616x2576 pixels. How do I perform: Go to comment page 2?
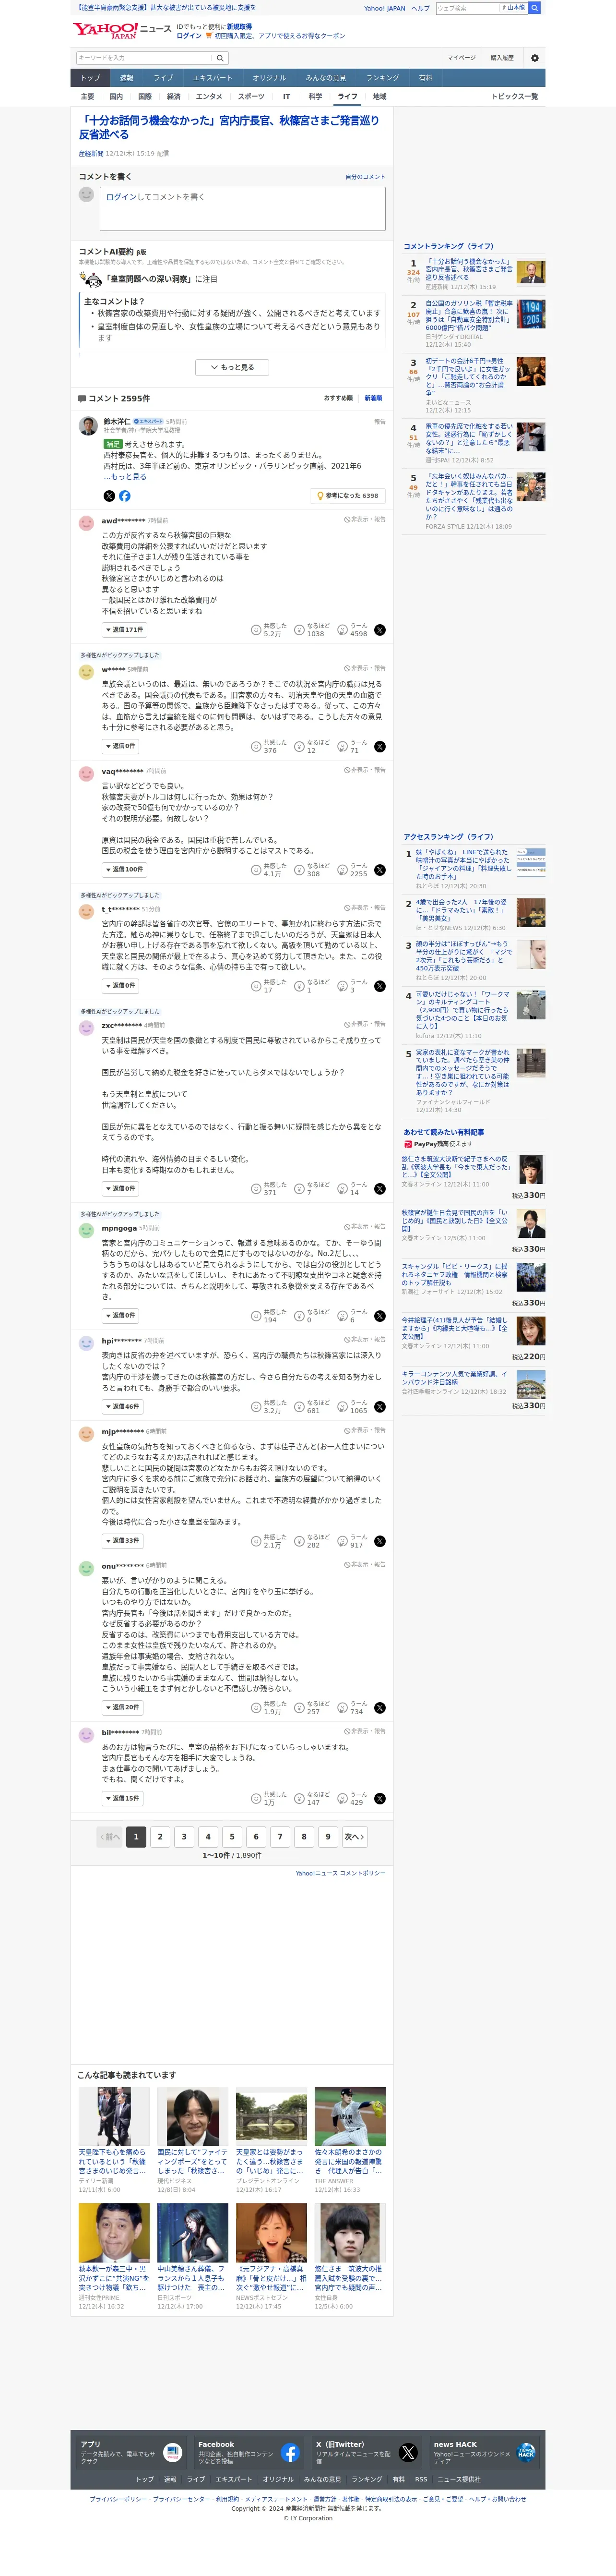pyautogui.click(x=160, y=1837)
